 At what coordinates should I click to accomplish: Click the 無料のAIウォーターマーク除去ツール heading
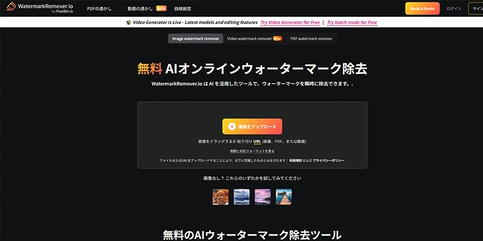252,235
